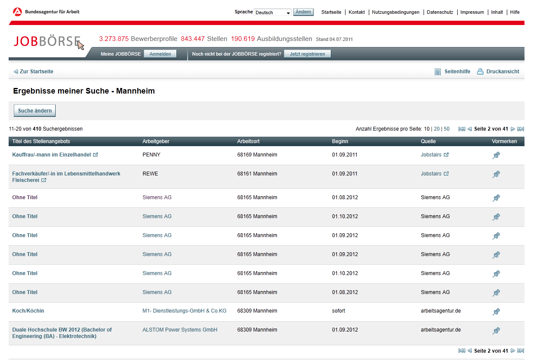Open Ohne Titel job starting 01.10.2012, first one
Screen dimensions: 537x360
pyautogui.click(x=25, y=216)
